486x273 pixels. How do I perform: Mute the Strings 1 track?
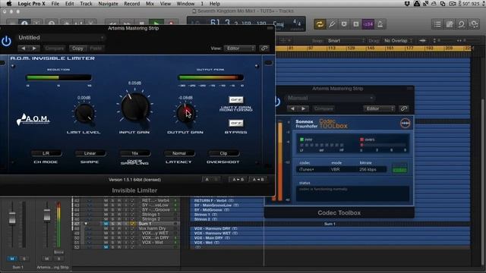[x=106, y=214]
